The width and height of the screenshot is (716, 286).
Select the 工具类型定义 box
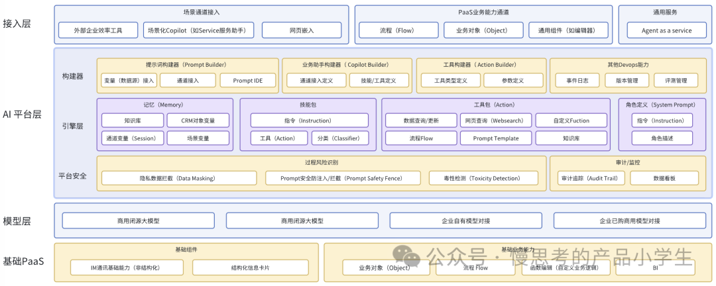(450, 81)
